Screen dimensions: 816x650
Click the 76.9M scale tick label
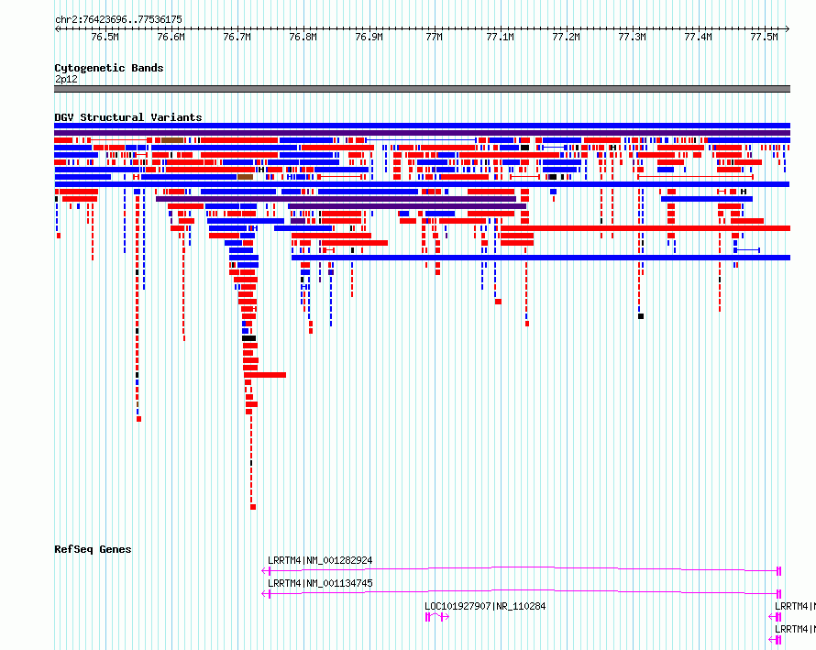369,37
